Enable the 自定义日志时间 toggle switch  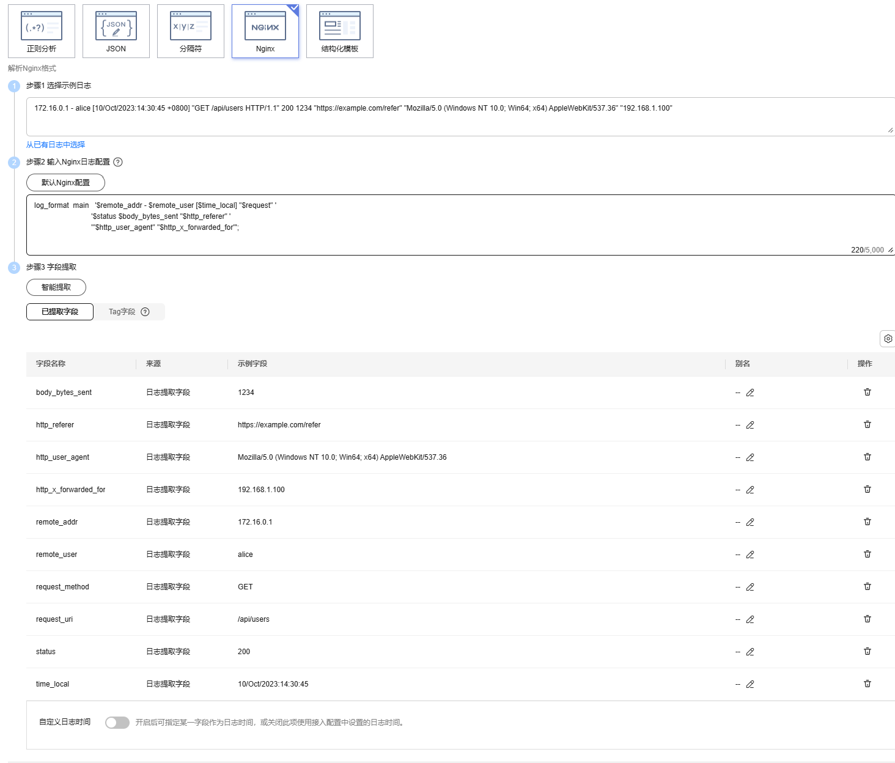click(x=117, y=723)
